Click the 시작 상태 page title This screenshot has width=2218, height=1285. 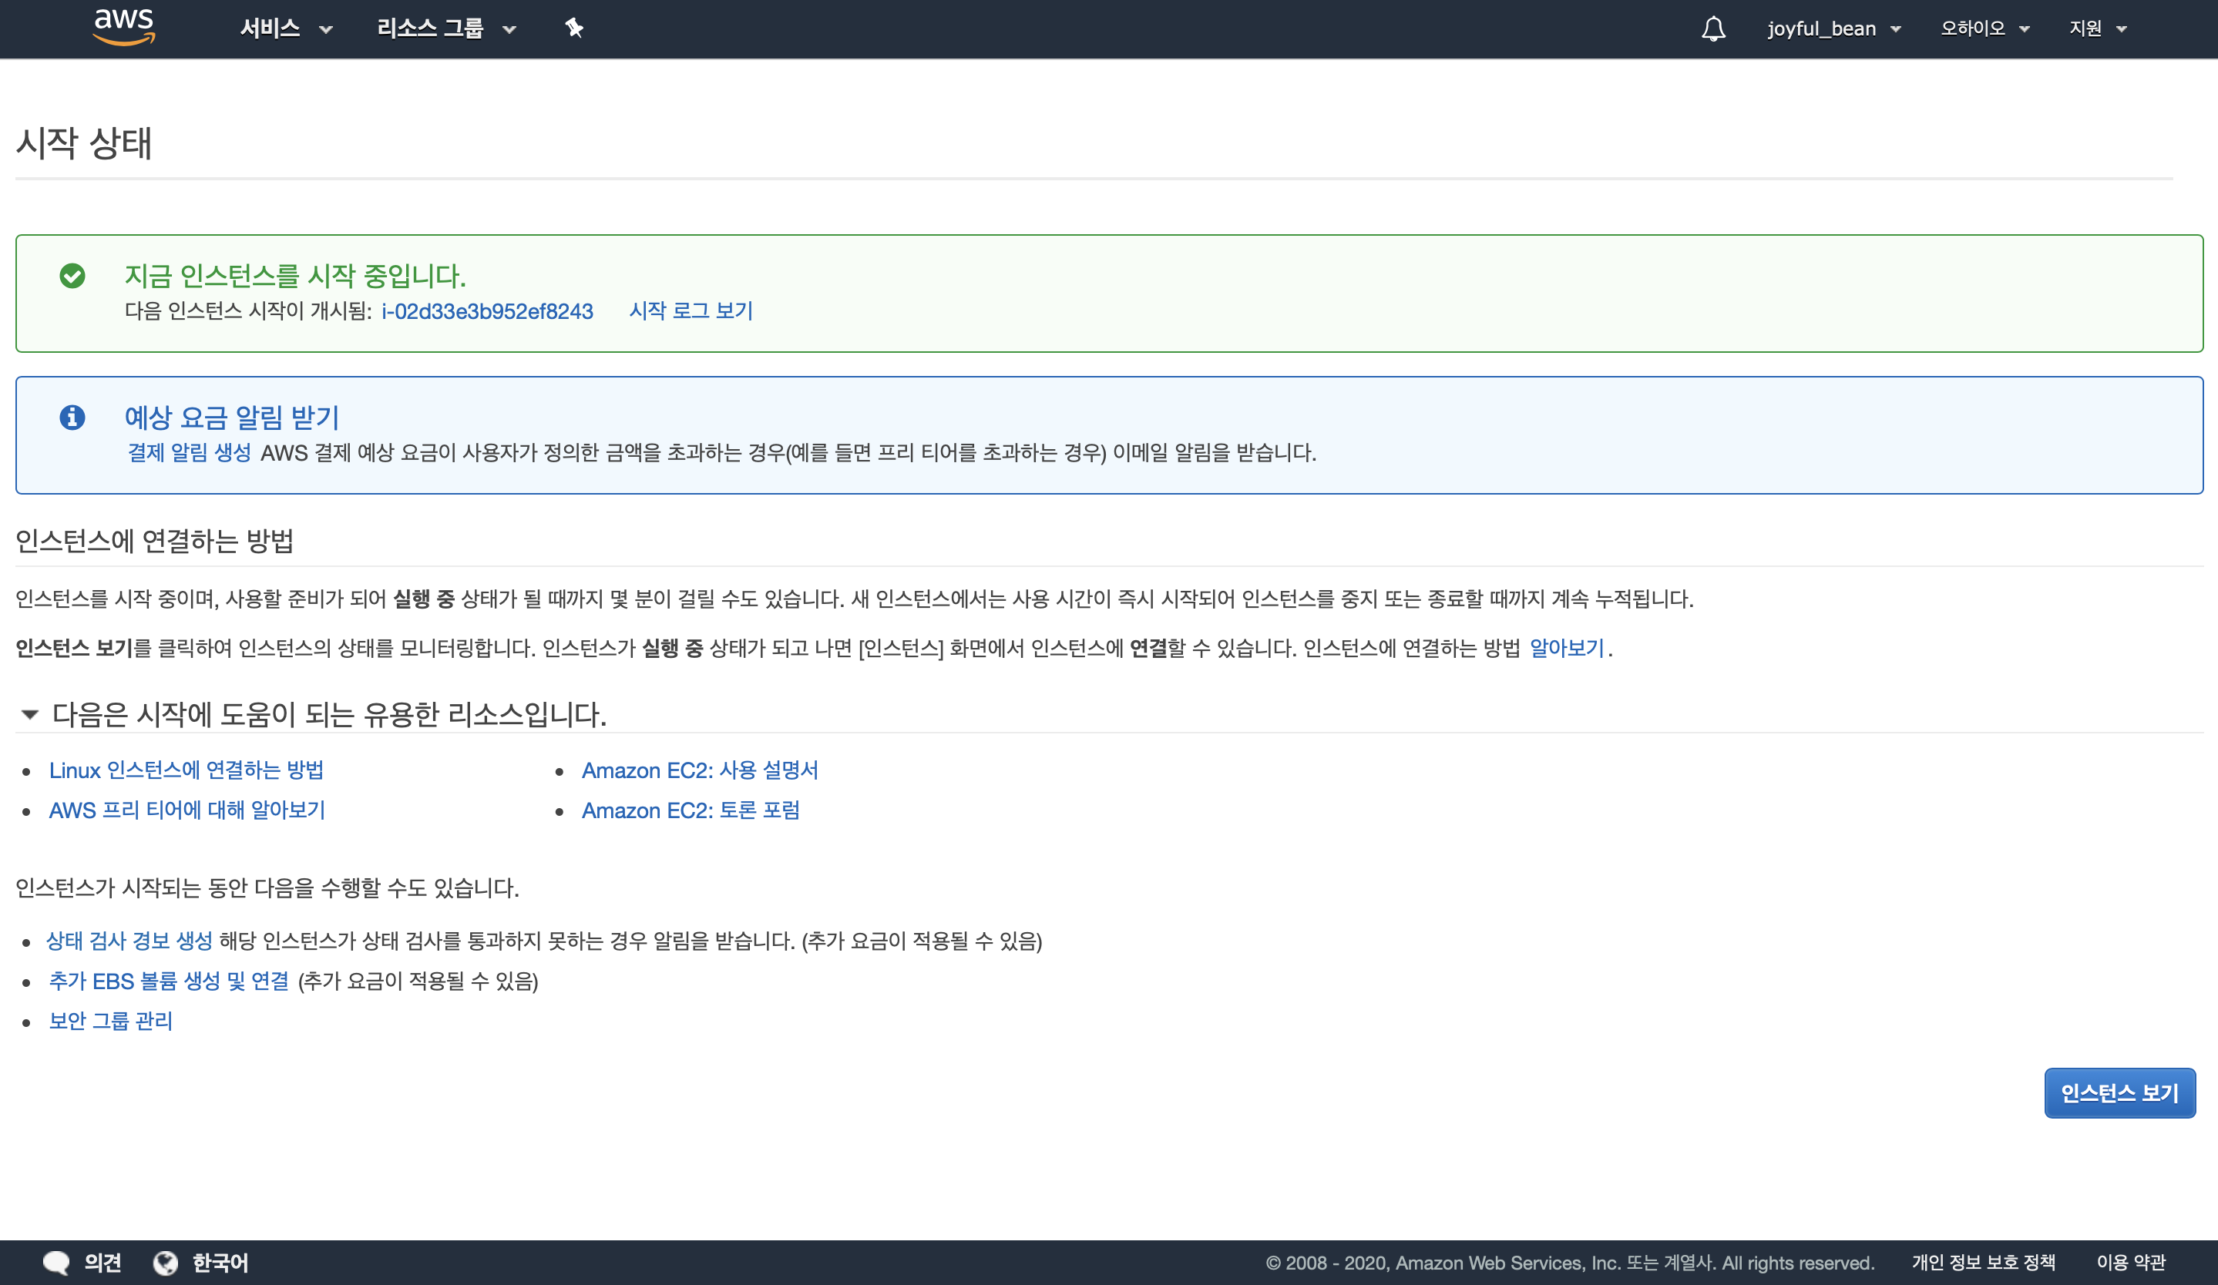tap(83, 143)
